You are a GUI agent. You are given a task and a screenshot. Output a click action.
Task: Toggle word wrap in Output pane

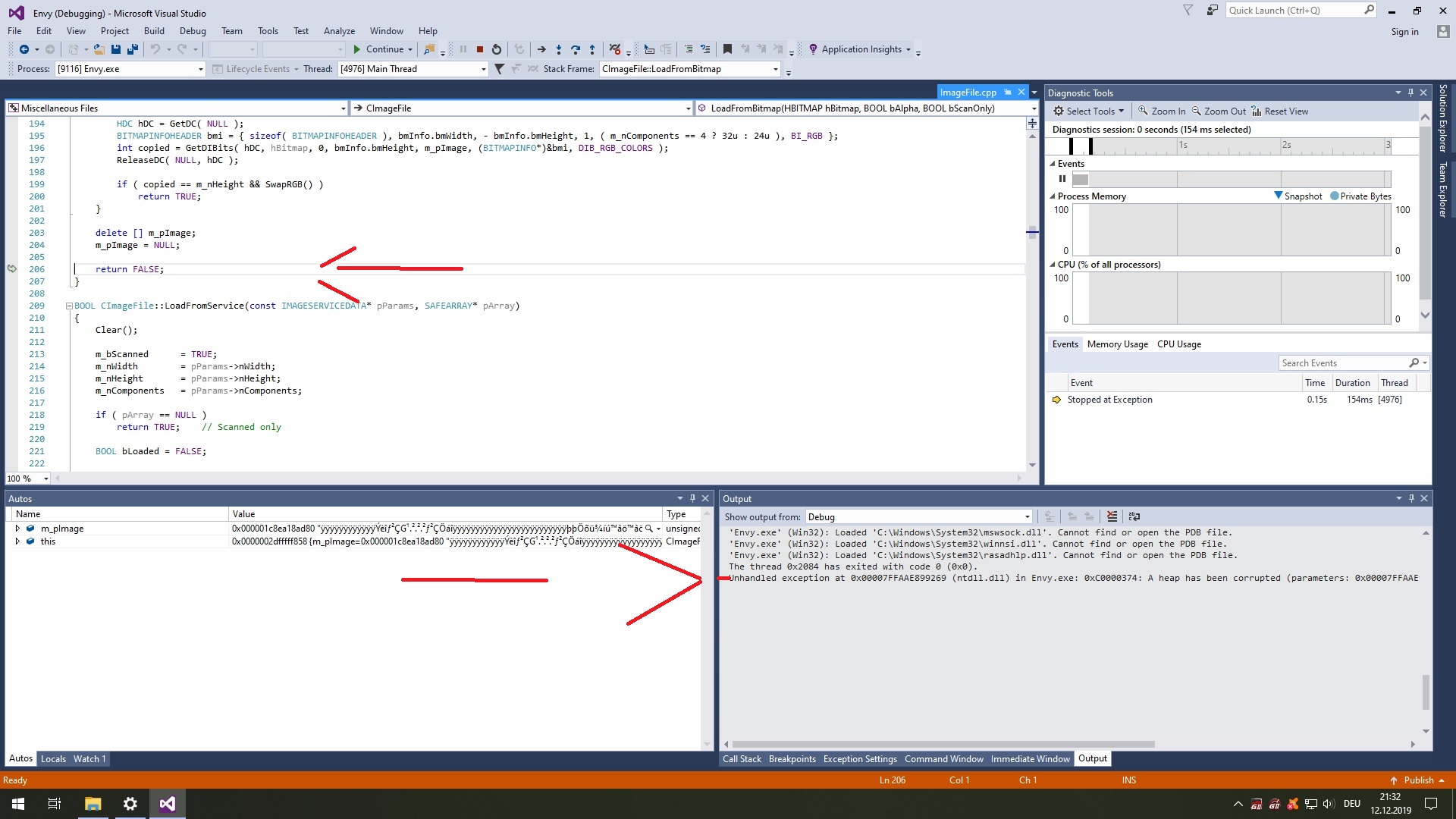coord(1134,516)
